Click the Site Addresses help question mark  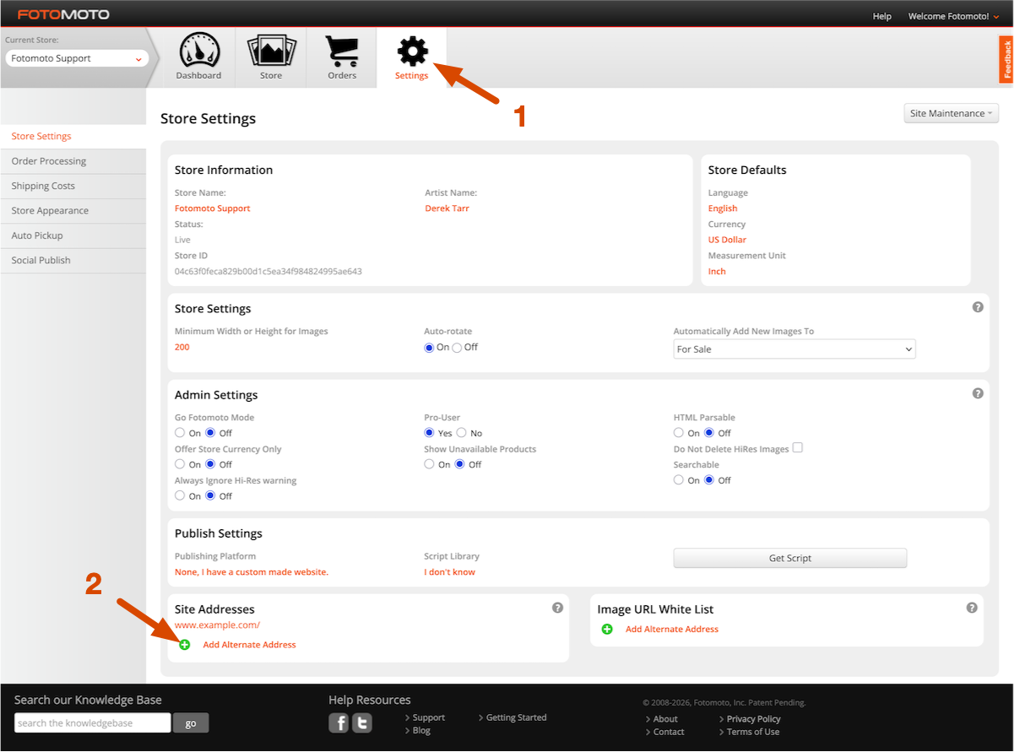557,608
